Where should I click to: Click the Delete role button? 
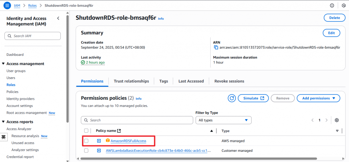click(x=332, y=18)
